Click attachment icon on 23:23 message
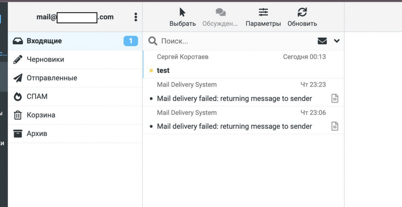402x207 pixels. [334, 98]
